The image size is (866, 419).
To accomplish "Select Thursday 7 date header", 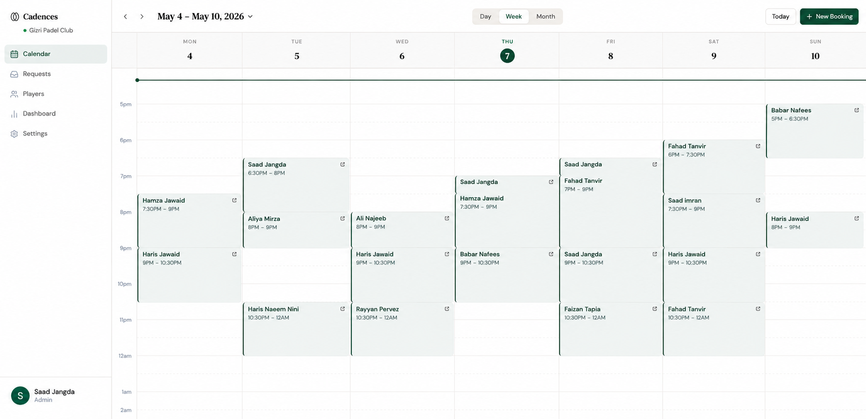I will tap(507, 50).
